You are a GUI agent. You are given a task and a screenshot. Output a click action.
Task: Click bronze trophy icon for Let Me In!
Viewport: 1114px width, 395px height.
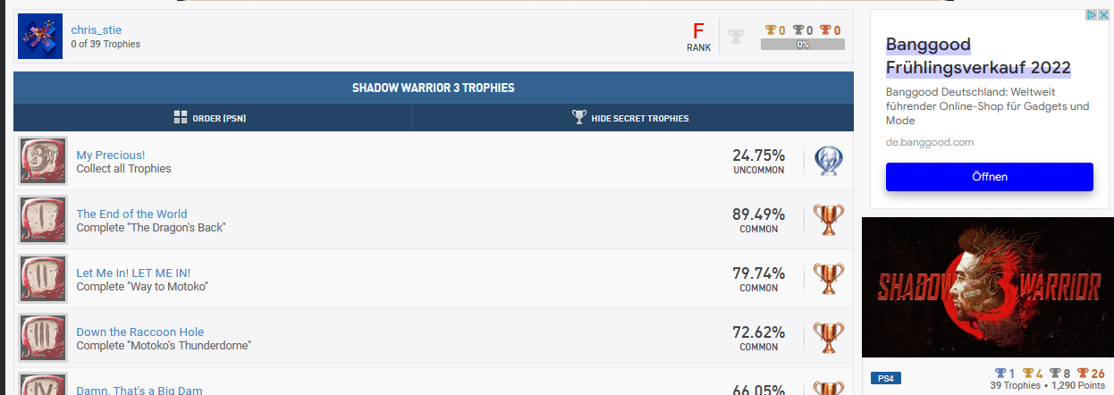click(x=829, y=279)
